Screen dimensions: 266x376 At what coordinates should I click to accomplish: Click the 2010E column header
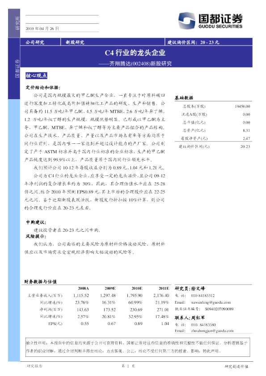(x=137, y=288)
